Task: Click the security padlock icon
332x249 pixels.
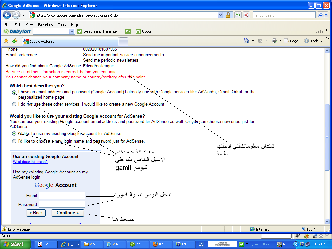Action: pyautogui.click(x=228, y=15)
